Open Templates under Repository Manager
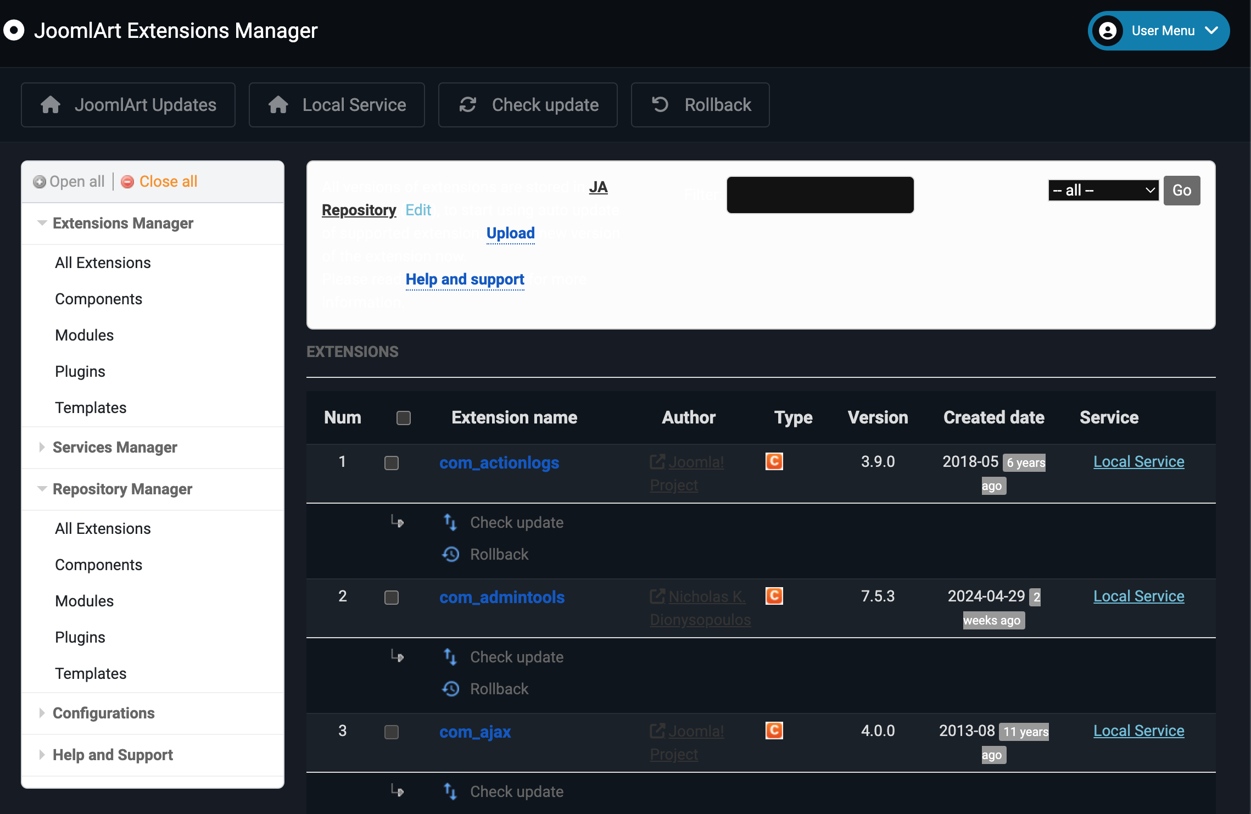The width and height of the screenshot is (1251, 814). (x=91, y=673)
